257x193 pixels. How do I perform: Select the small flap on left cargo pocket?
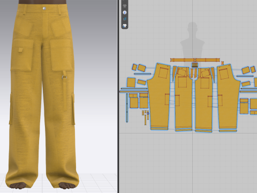coord(21,50)
